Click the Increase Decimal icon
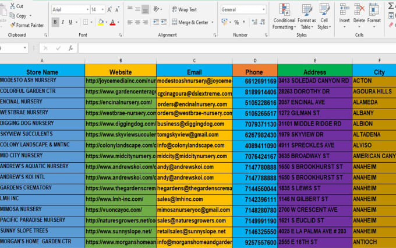 tap(254, 22)
